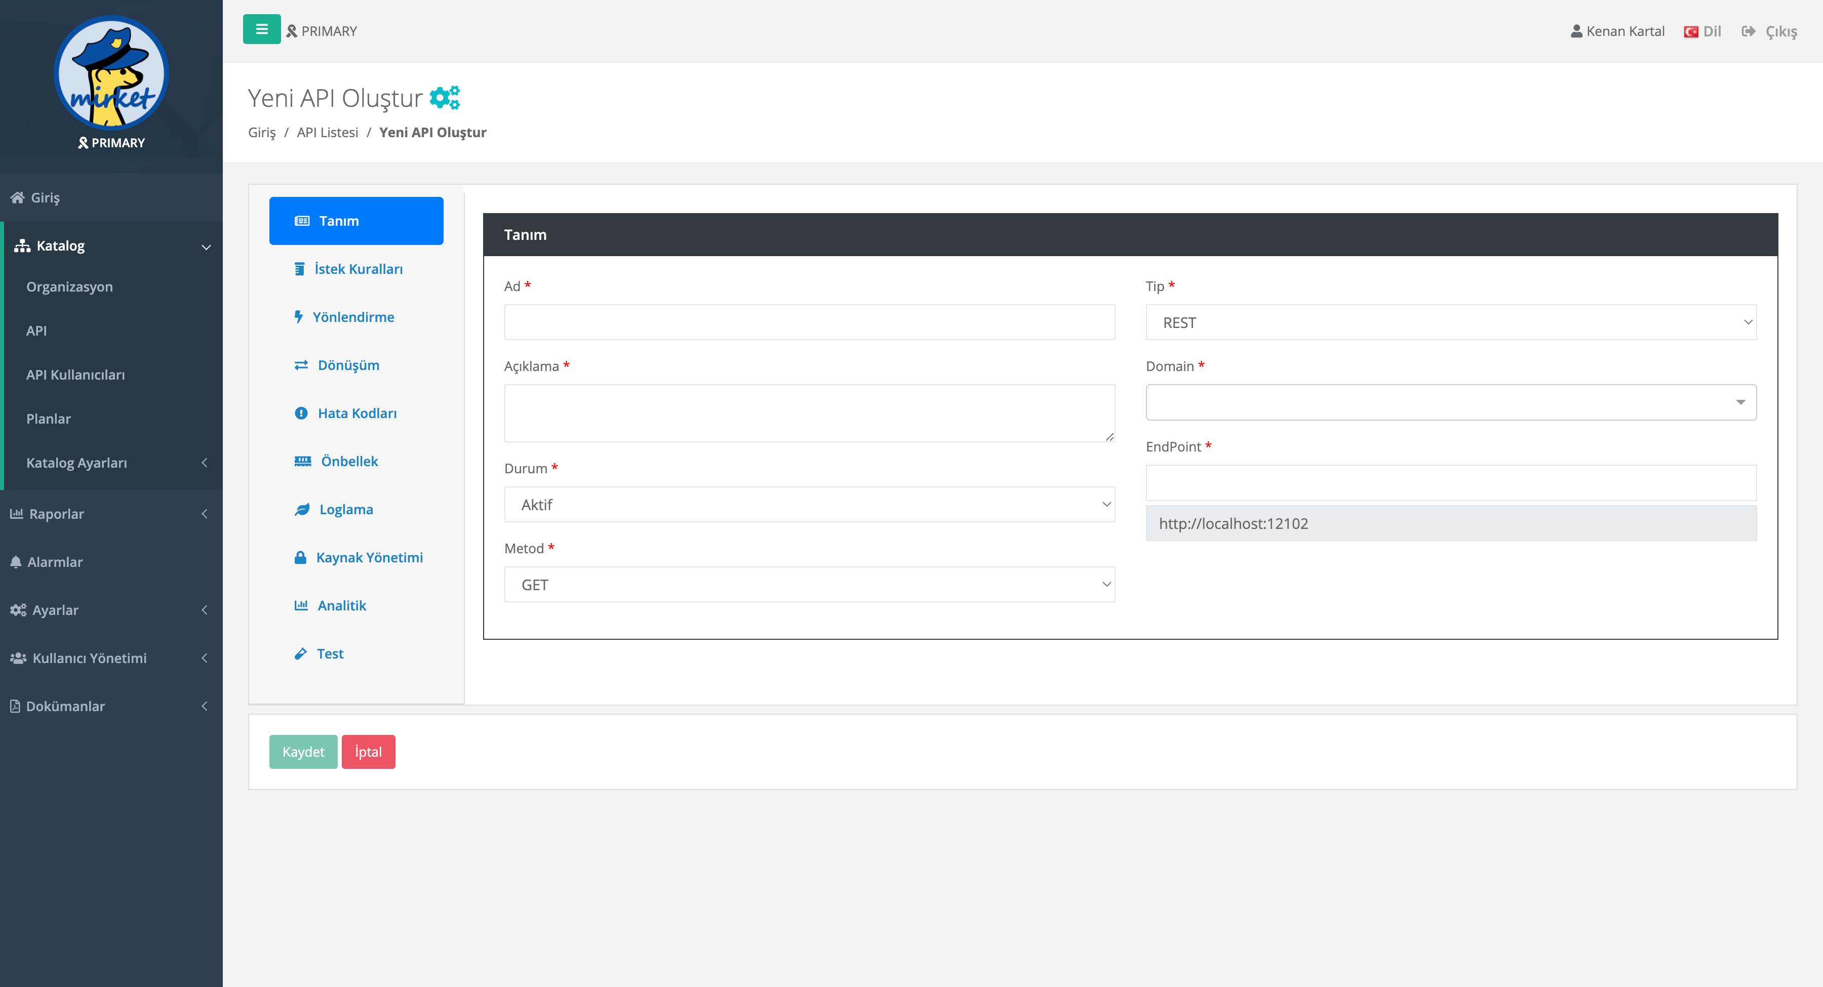
Task: Click the Loglama leaf icon
Action: pyautogui.click(x=302, y=509)
